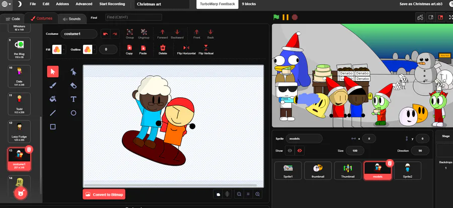The height and width of the screenshot is (208, 453).
Task: Bring selection to Front
Action: 197,34
